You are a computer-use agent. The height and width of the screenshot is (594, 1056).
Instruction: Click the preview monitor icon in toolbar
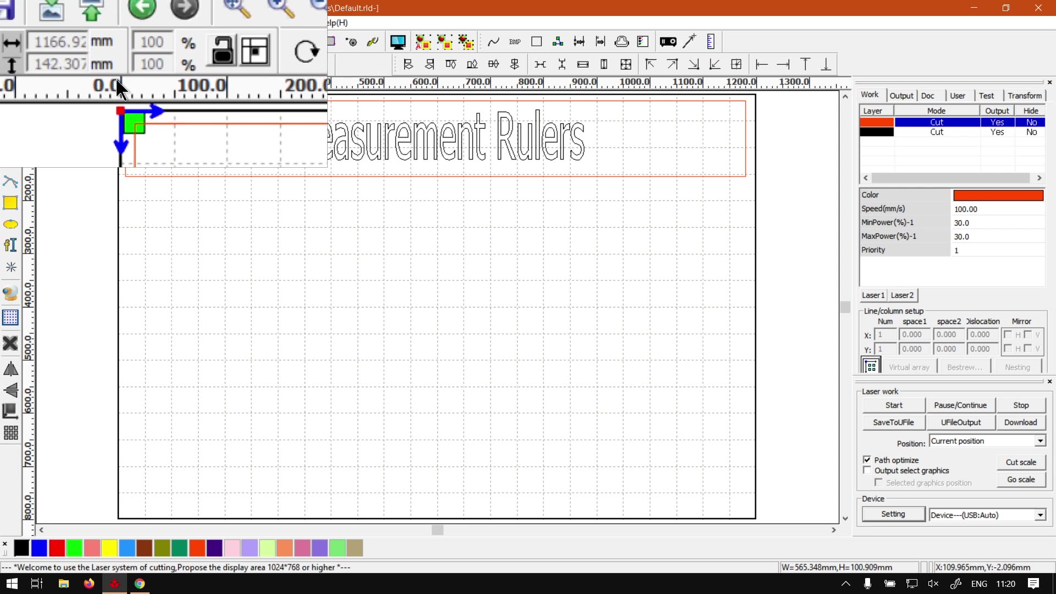(398, 42)
